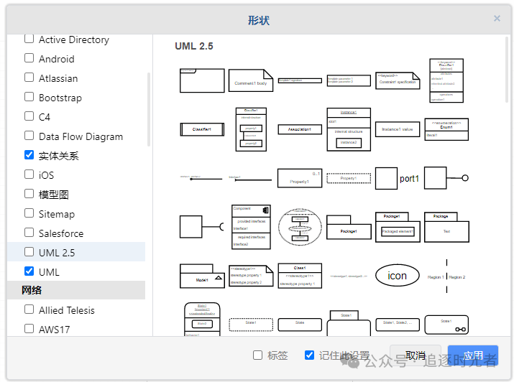514x382 pixels.
Task: Select the Association1 shape preview
Action: [300, 129]
